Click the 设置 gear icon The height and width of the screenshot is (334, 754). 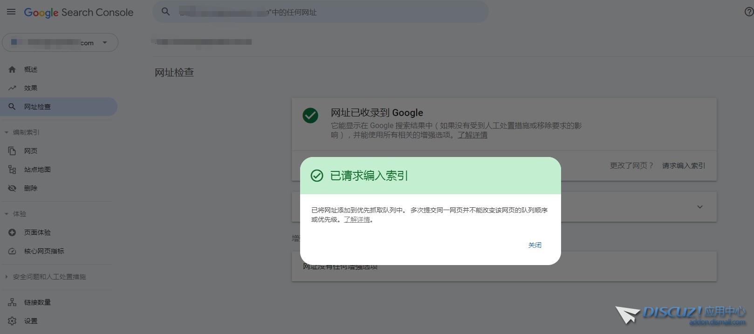point(12,321)
